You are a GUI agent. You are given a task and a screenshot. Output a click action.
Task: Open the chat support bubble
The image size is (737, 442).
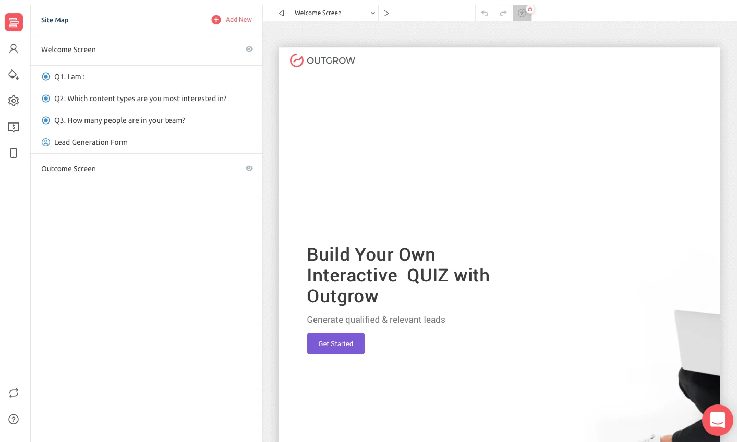[x=718, y=420]
